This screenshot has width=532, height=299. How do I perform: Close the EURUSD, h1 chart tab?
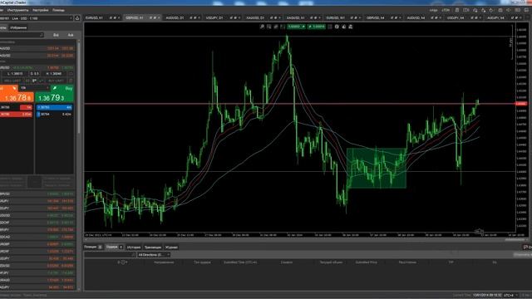click(x=119, y=17)
